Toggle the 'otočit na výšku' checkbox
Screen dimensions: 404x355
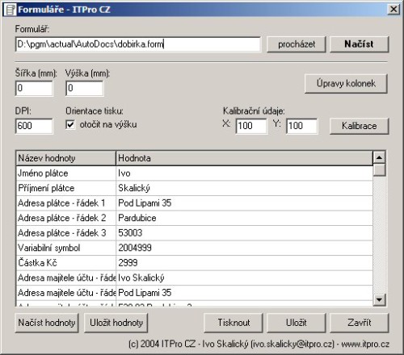(x=70, y=125)
